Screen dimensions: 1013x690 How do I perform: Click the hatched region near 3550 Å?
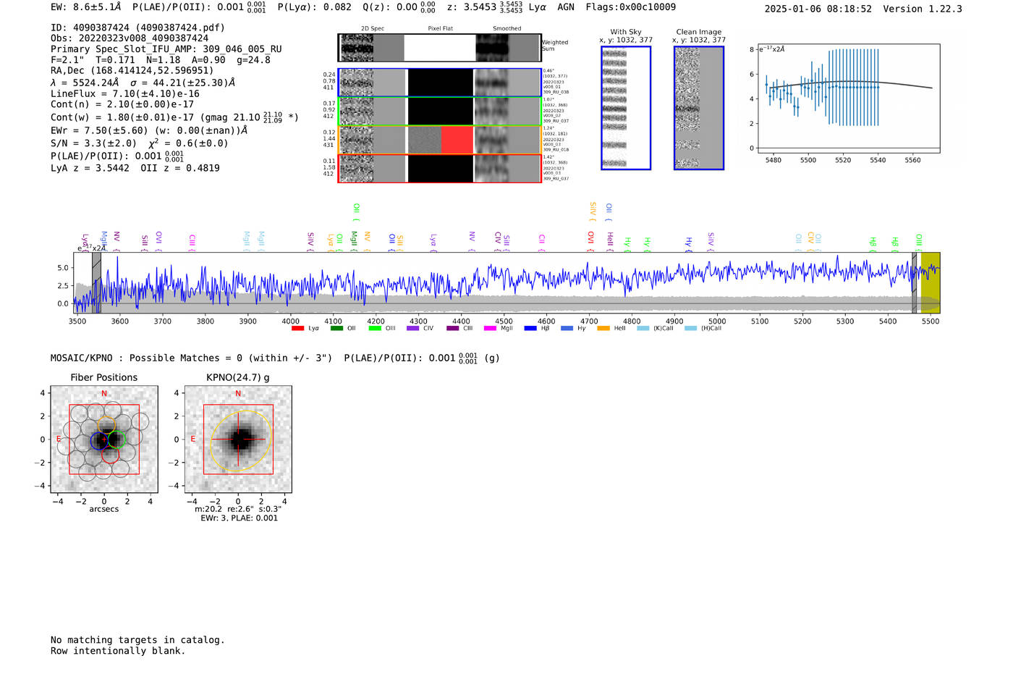point(96,282)
